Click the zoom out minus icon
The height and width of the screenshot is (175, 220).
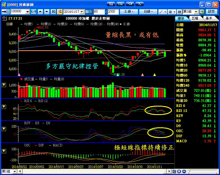(184, 171)
